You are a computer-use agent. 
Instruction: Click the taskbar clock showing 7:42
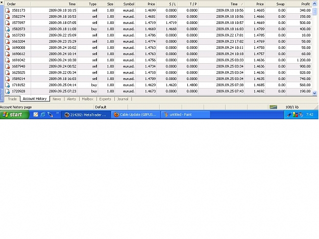point(310,115)
